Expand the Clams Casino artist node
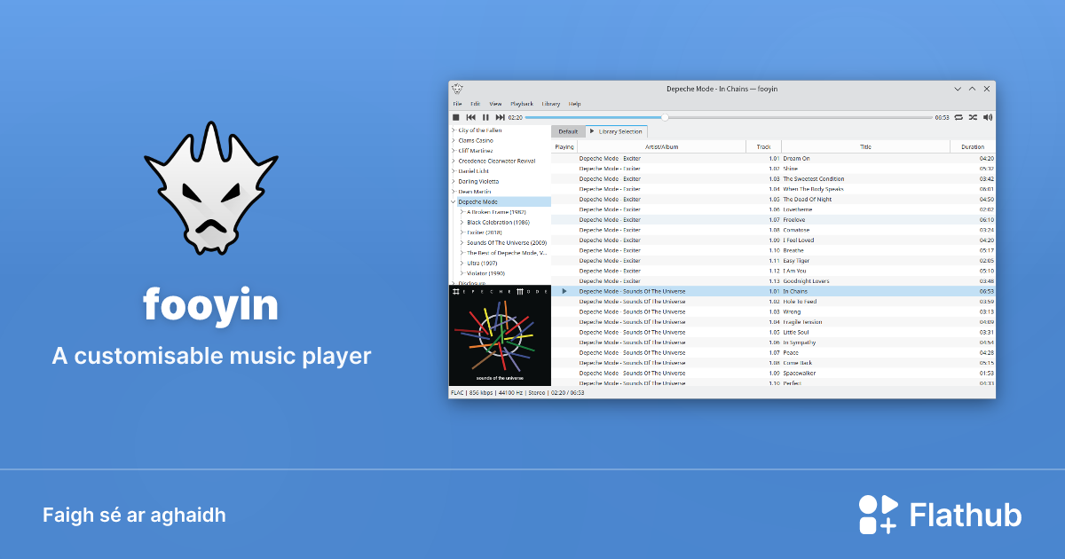The image size is (1065, 559). pos(454,140)
